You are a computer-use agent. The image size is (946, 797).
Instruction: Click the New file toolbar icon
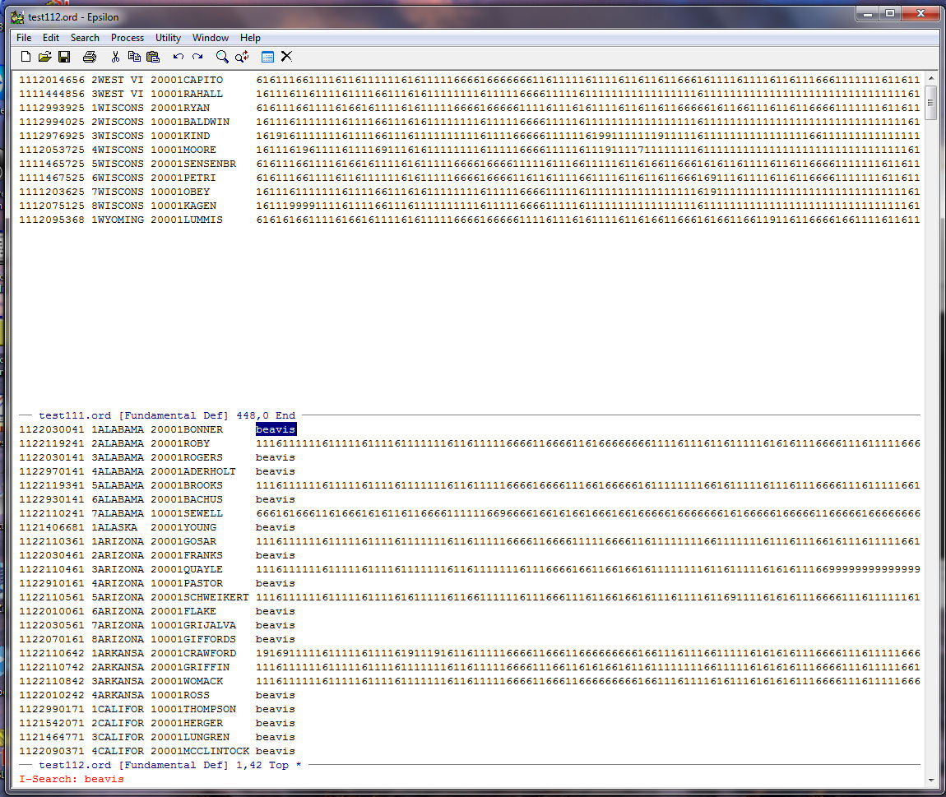26,57
